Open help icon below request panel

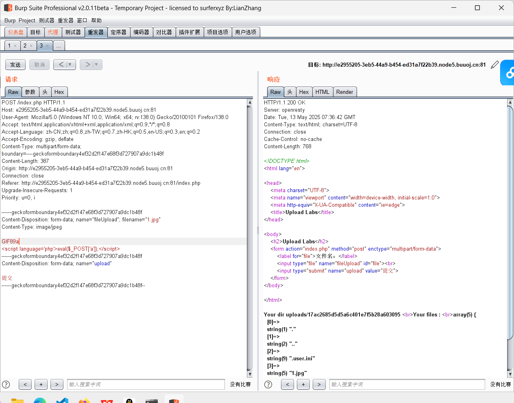pyautogui.click(x=6, y=384)
